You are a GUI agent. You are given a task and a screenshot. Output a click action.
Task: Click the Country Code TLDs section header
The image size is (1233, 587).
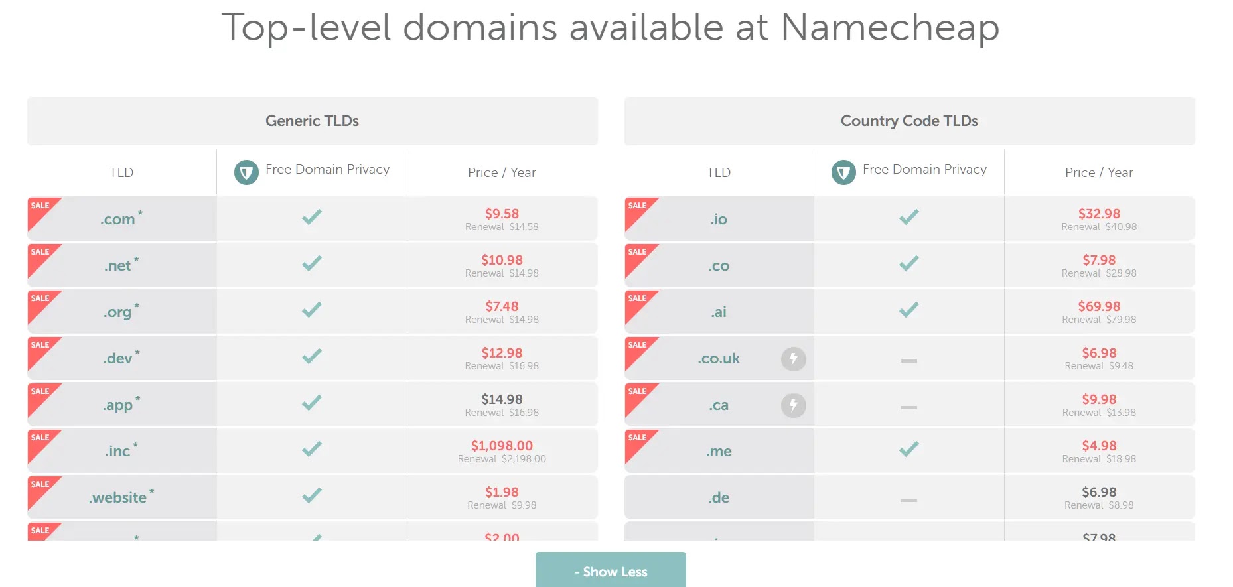click(910, 121)
